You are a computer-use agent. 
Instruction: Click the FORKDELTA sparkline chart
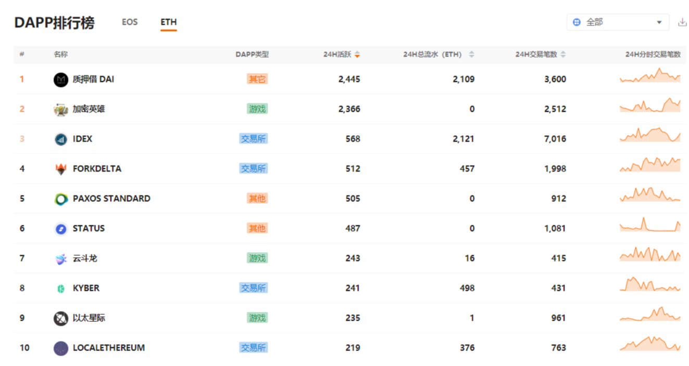[x=650, y=164]
